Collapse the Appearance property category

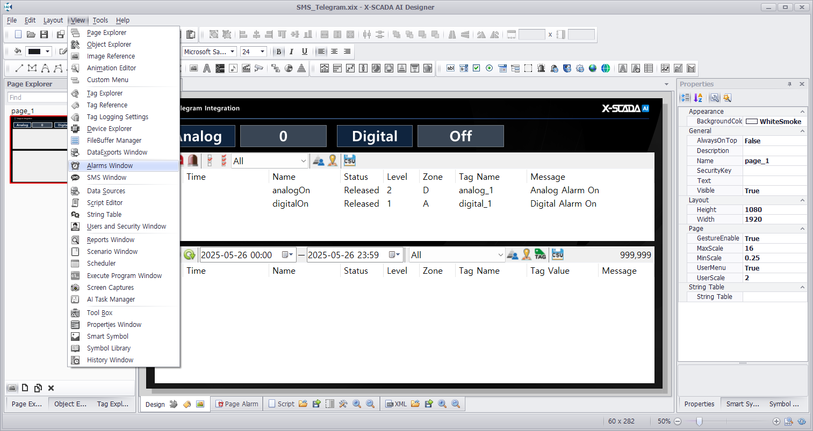[802, 112]
